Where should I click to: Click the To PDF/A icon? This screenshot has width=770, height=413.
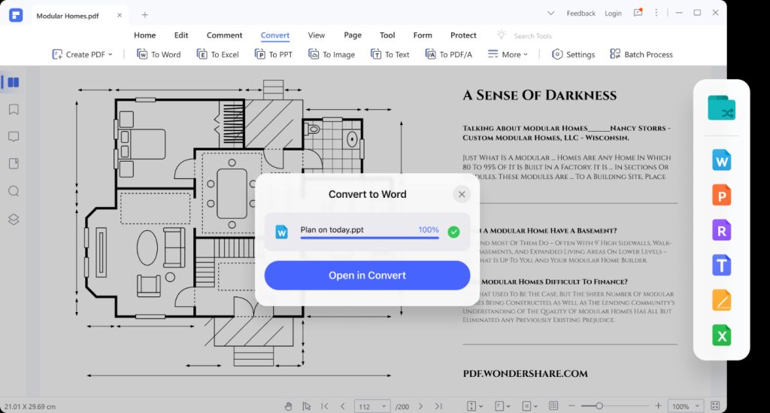430,54
